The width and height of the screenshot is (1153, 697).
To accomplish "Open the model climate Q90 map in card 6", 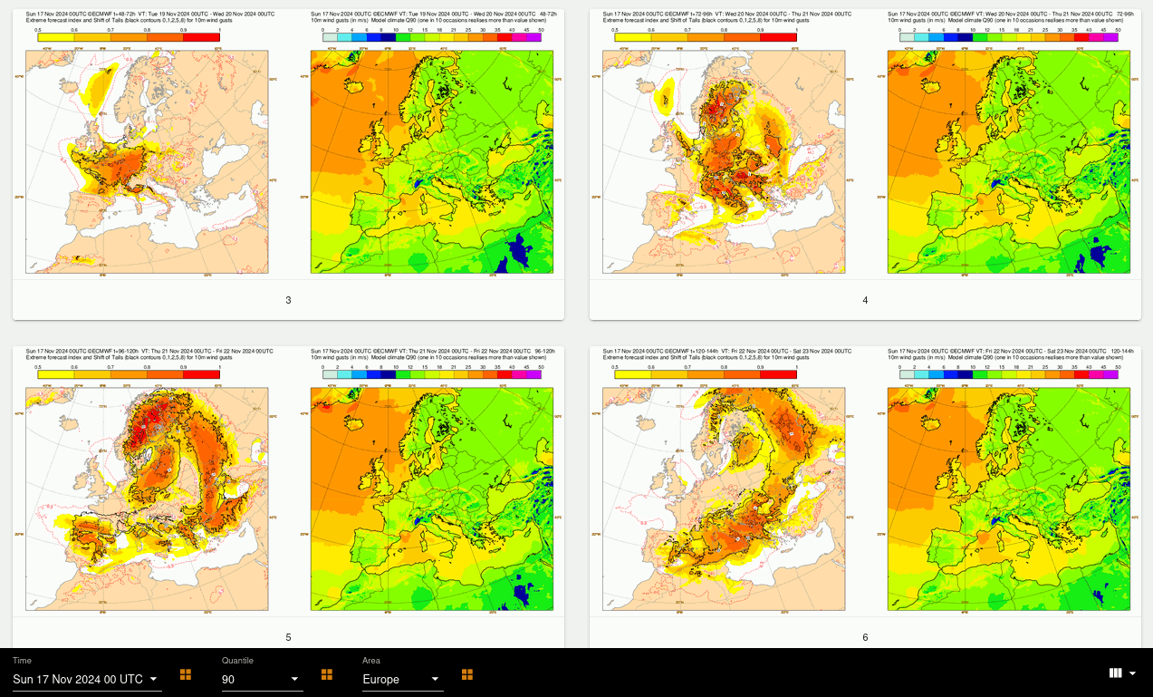I will coord(1009,499).
